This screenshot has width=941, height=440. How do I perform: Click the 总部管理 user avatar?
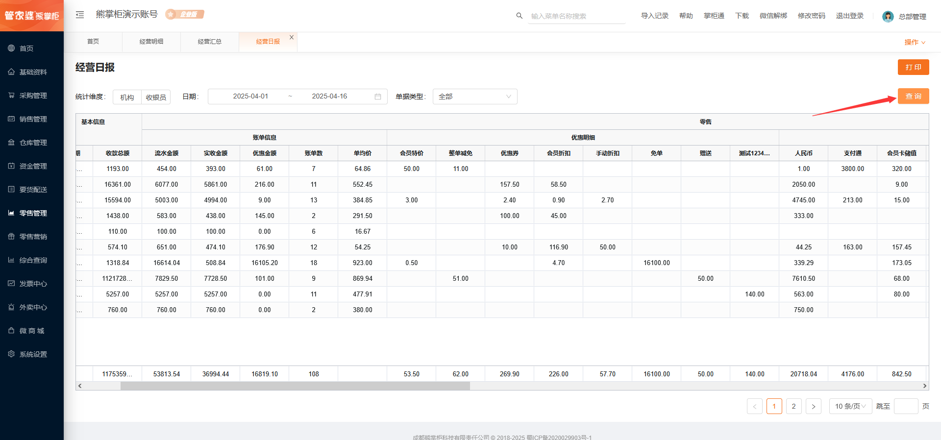(888, 17)
